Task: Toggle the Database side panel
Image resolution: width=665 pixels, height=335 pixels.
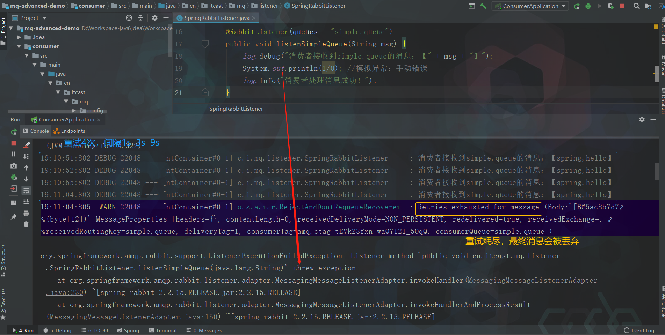Action: click(662, 100)
